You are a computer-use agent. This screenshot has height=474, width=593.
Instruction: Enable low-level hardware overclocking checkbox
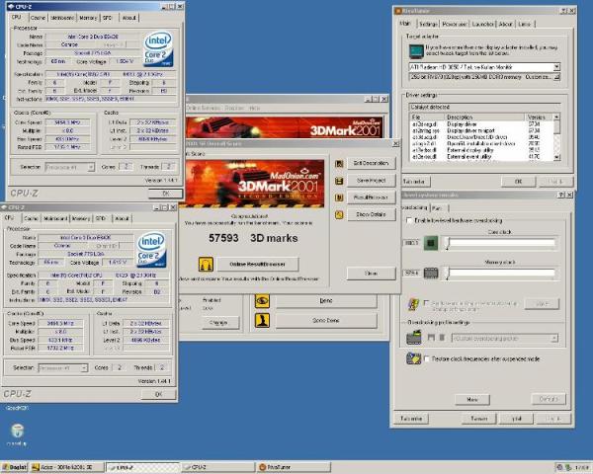pos(409,220)
